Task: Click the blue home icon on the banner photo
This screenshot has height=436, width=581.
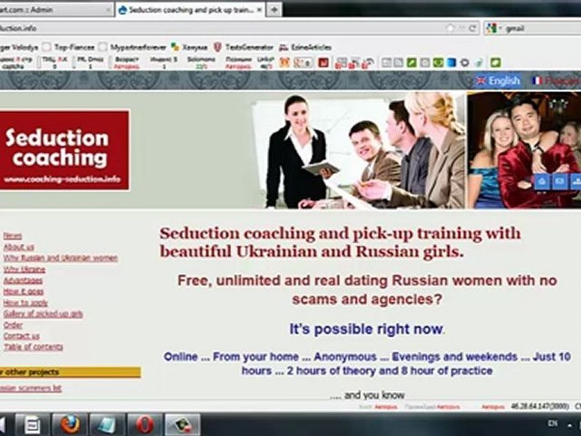Action: pos(541,182)
